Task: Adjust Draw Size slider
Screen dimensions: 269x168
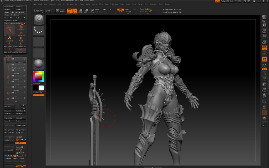Action: [150, 12]
